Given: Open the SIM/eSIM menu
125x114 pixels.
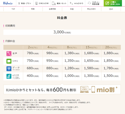Looking at the screenshot, I should point(42,3).
